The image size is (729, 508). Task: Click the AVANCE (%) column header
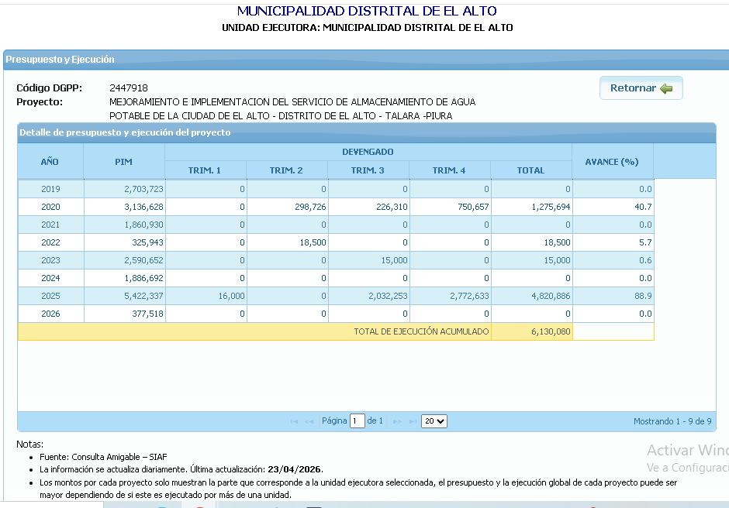(611, 162)
